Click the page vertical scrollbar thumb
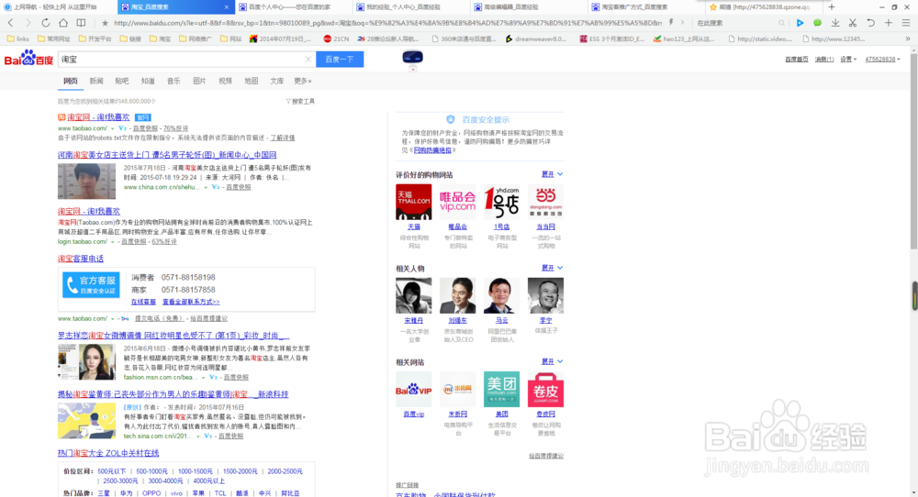 [913, 152]
